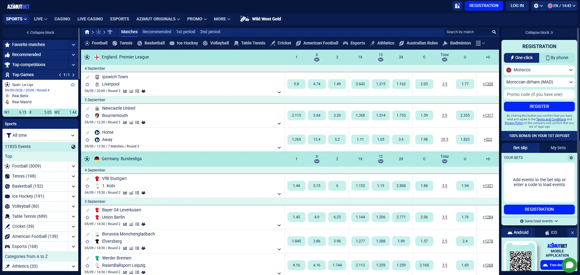This screenshot has height=275, width=580.
Task: Open the chart icon for Borussia Monchengladbach match
Action: click(x=131, y=248)
